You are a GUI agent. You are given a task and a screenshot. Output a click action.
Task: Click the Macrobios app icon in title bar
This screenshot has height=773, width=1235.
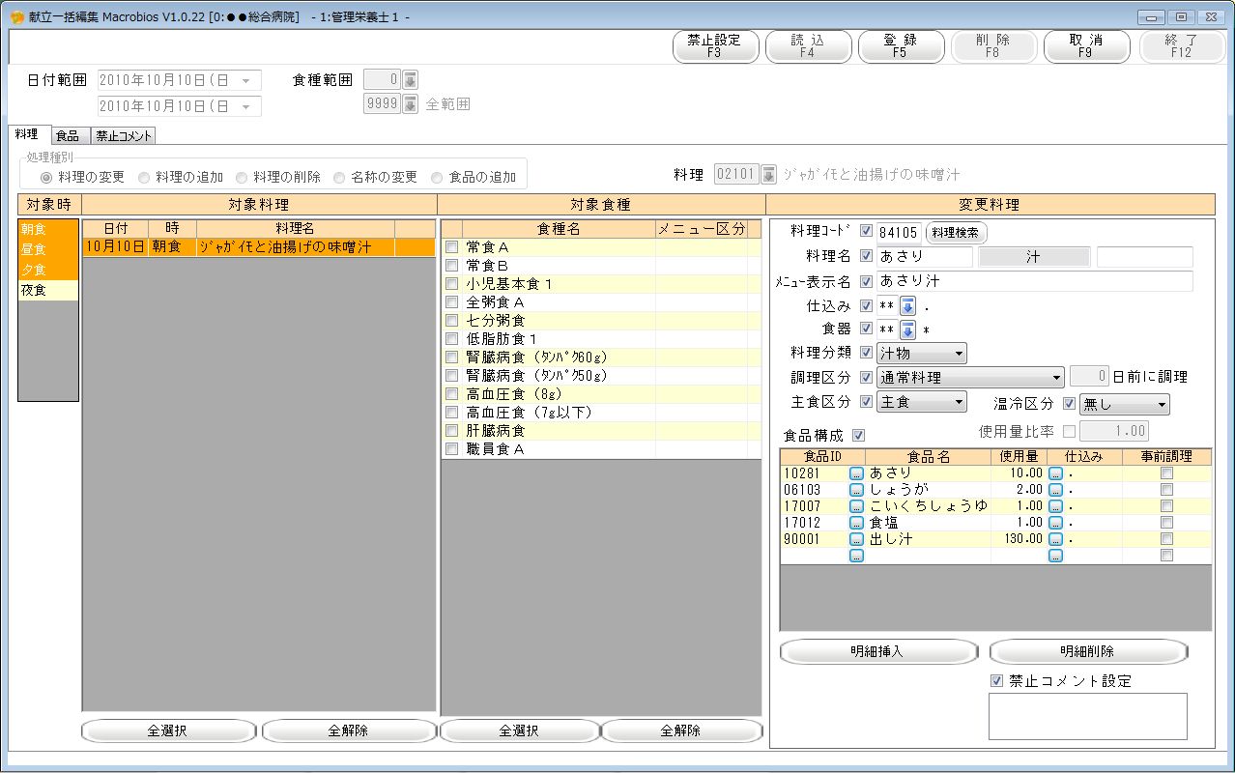click(x=16, y=17)
